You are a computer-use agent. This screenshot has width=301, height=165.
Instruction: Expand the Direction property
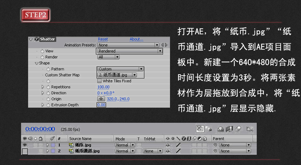pyautogui.click(x=43, y=93)
